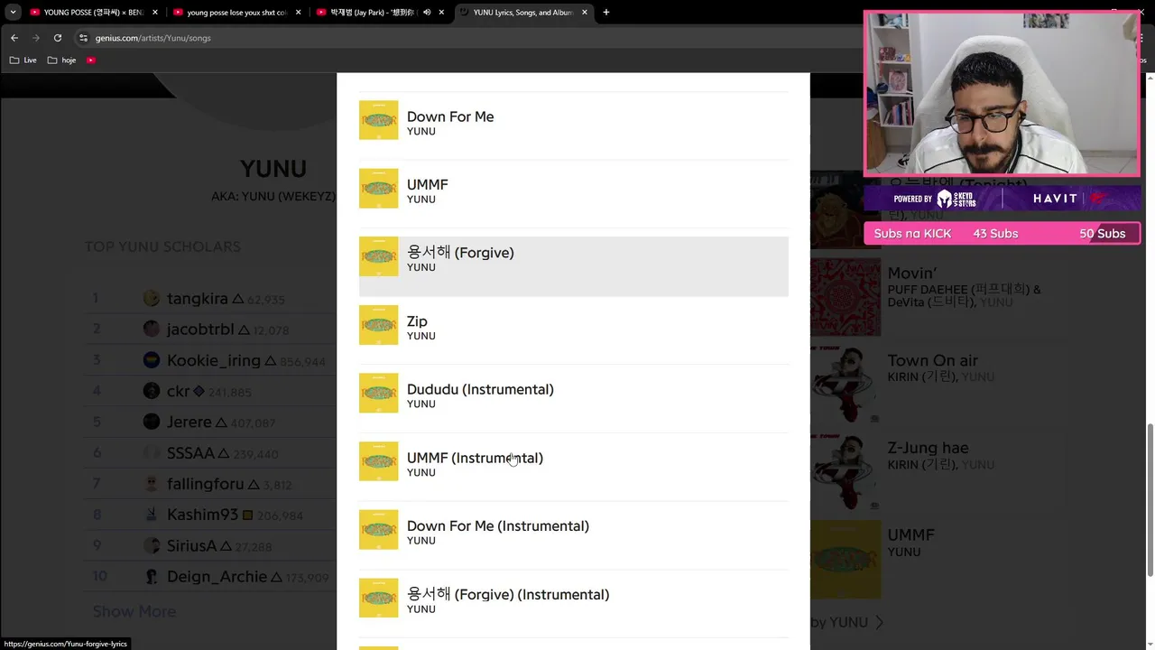
Task: Close the YUNU Lyrics tab
Action: pyautogui.click(x=585, y=13)
